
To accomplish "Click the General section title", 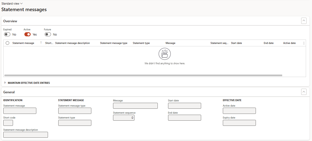I will [9, 92].
